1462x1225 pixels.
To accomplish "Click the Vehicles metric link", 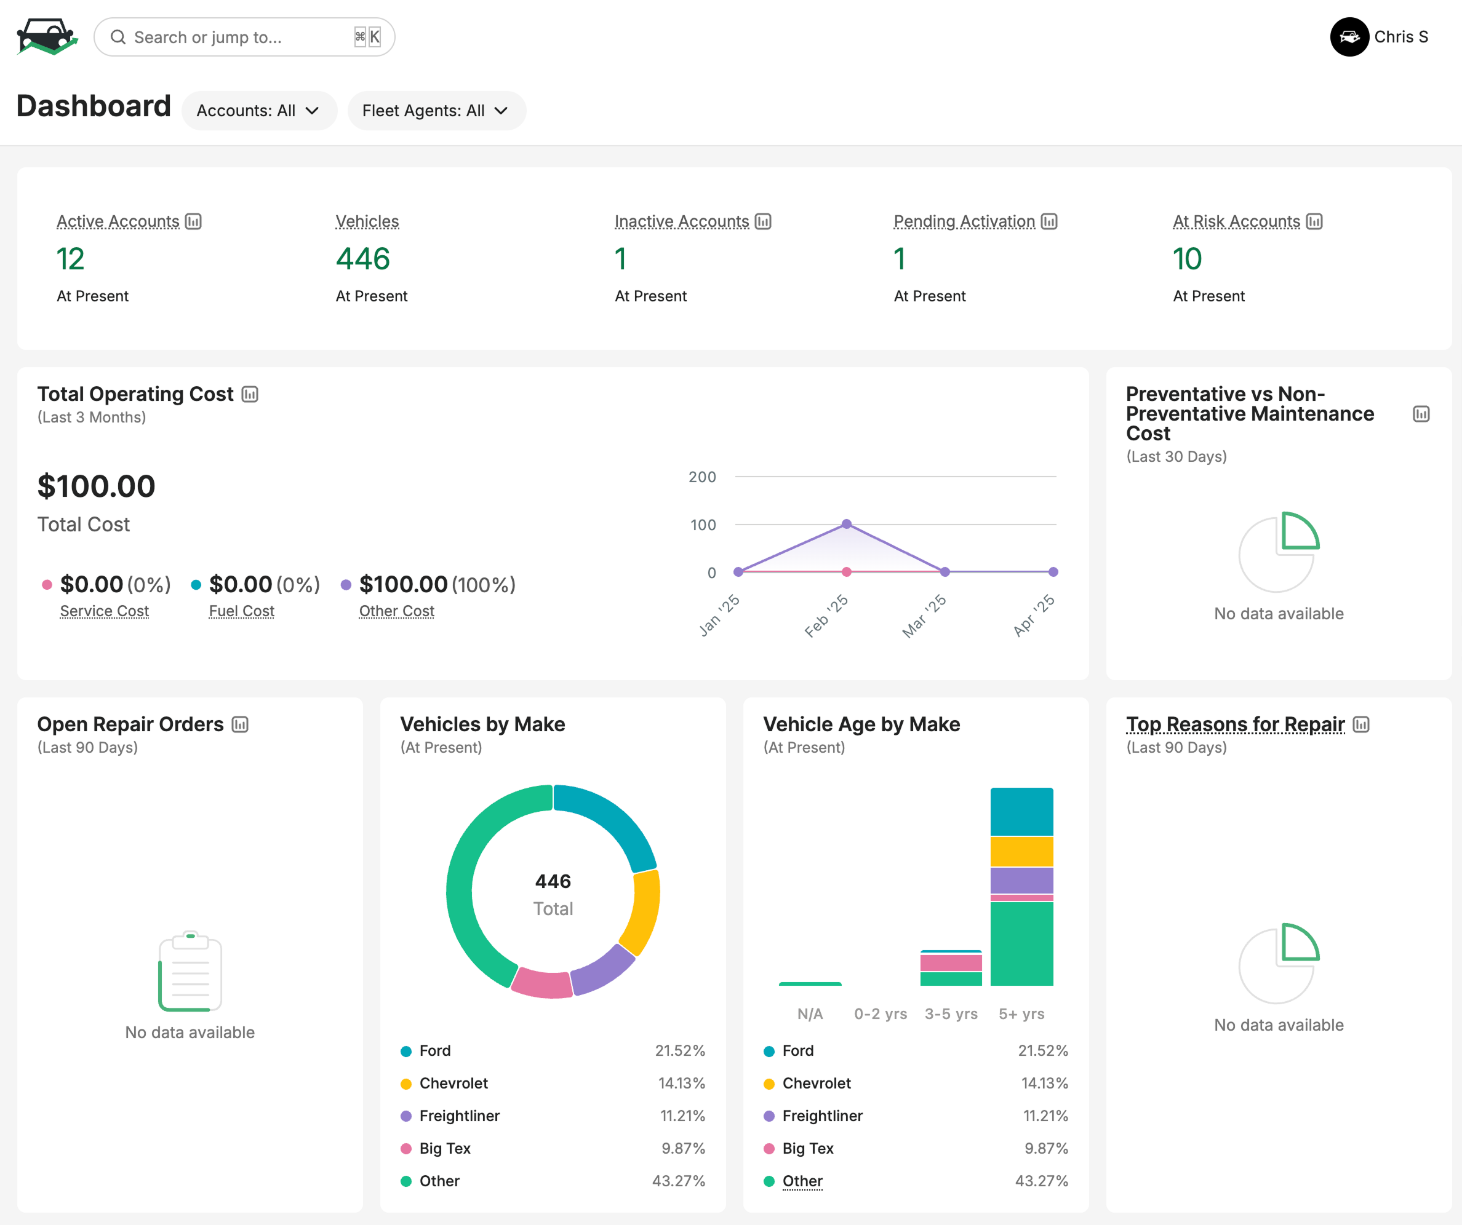I will pos(367,221).
